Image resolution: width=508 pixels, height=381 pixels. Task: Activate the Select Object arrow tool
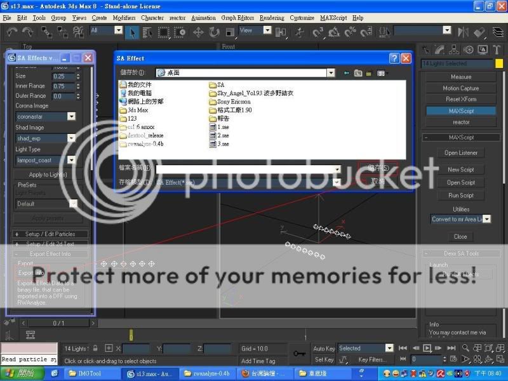coord(133,32)
